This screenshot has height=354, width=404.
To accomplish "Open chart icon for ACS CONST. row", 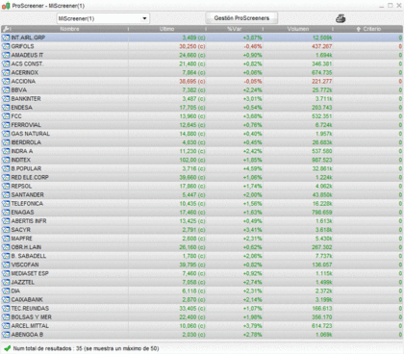I will click(x=6, y=63).
